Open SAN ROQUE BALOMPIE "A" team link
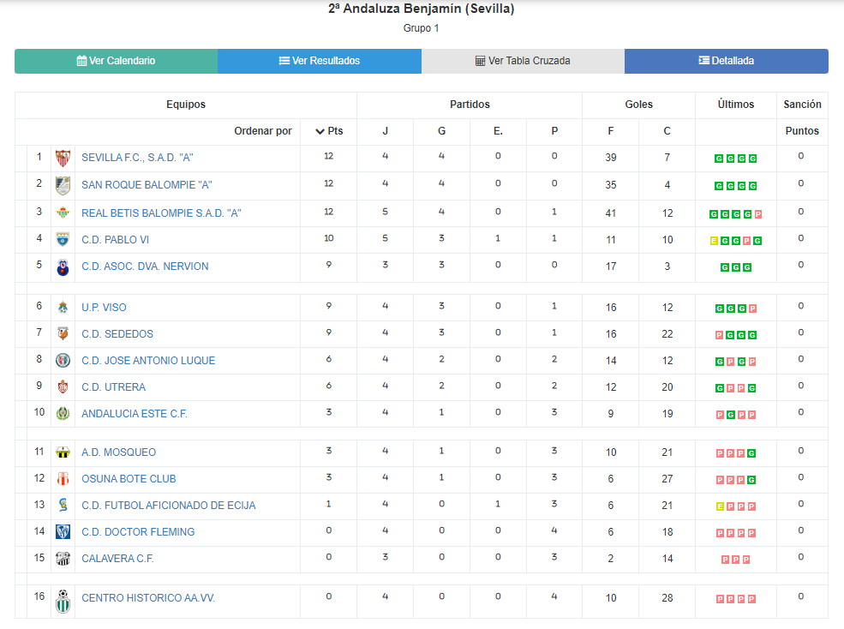 147,185
